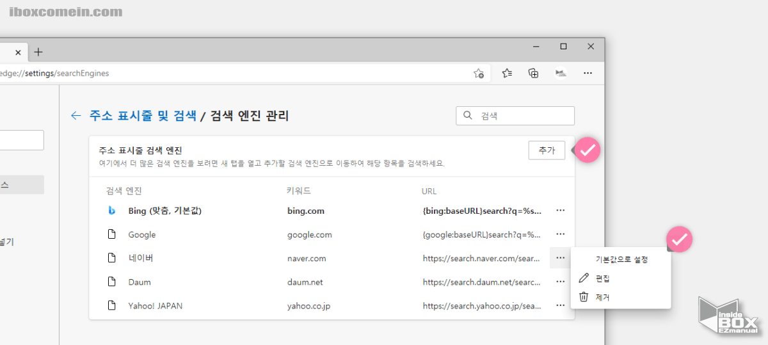
Task: Select 기본값으로 설정 in the context menu
Action: coord(621,260)
